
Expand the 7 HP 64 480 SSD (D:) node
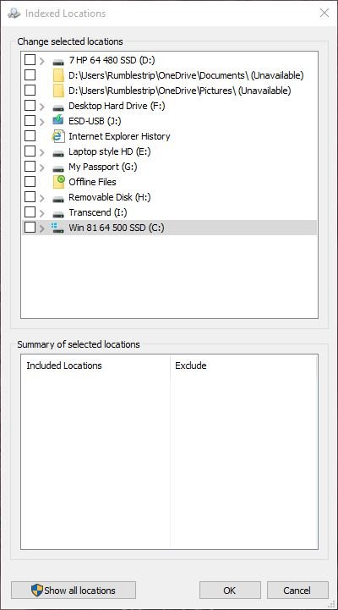42,61
